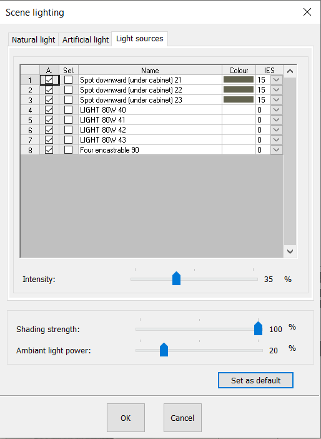The width and height of the screenshot is (321, 439).
Task: Disable active checkbox for Four encastrable 90
Action: (49, 150)
